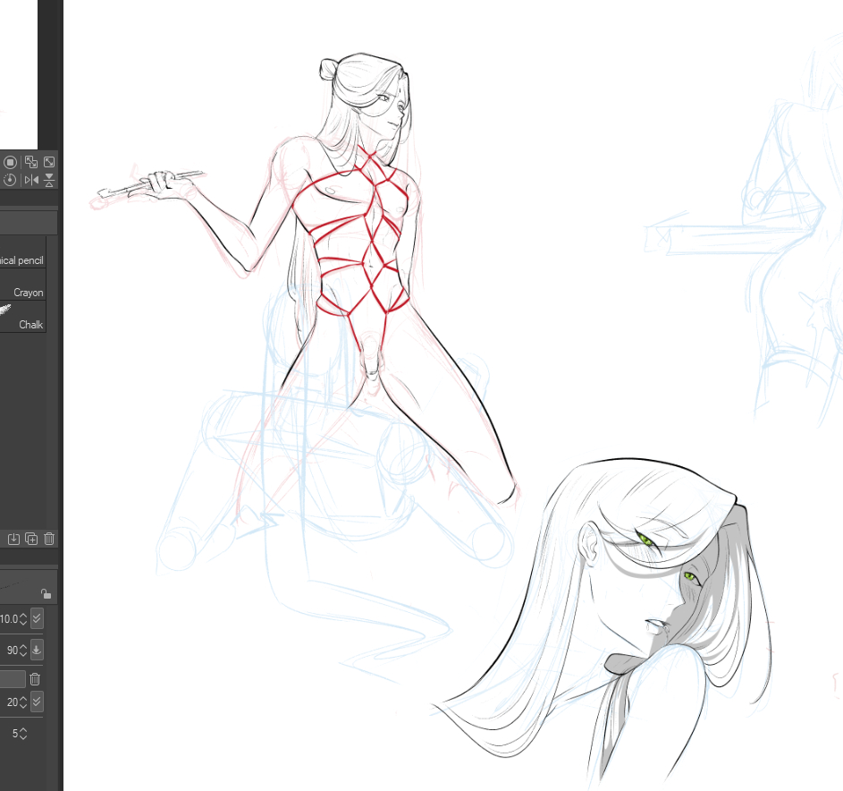Select the Crayon sub tool
This screenshot has width=843, height=791.
click(28, 293)
